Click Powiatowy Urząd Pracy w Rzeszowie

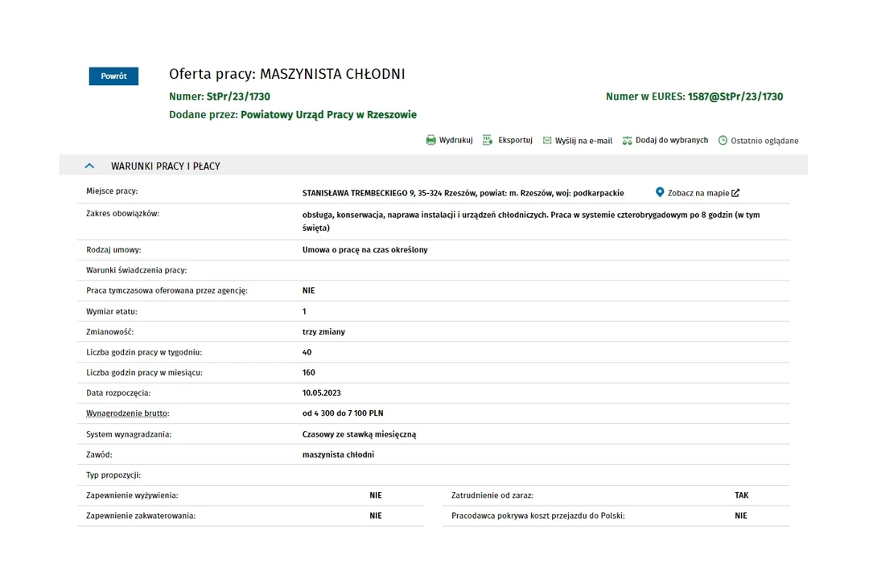pos(328,114)
